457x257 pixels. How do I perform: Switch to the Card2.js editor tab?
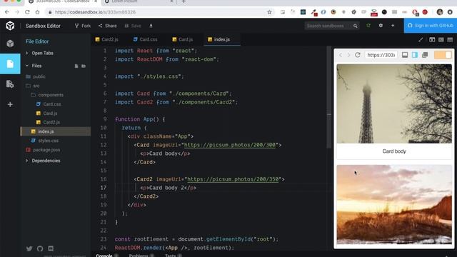(107, 39)
